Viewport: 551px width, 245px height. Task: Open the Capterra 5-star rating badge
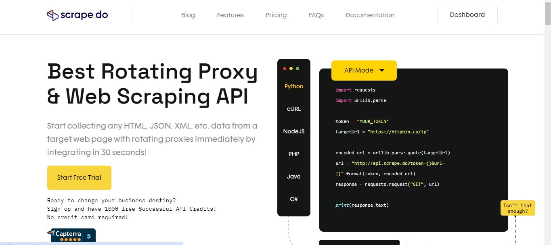(72, 235)
